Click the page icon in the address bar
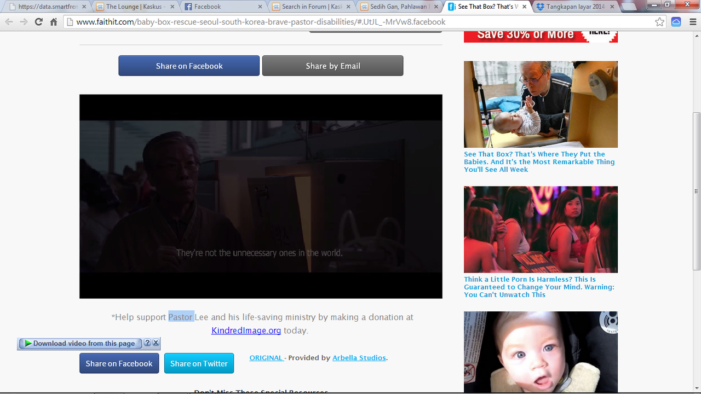 [x=69, y=22]
